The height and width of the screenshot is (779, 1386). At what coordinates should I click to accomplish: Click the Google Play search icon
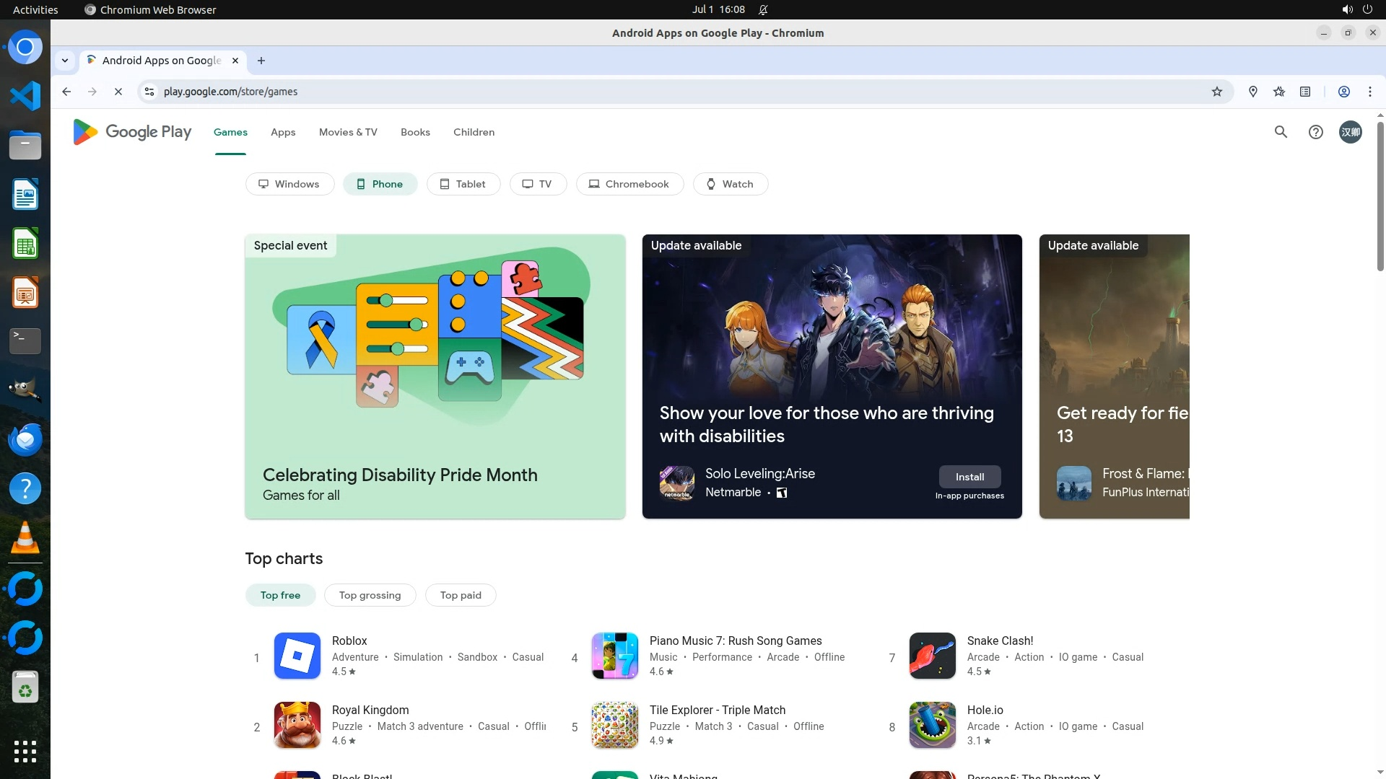pos(1281,132)
